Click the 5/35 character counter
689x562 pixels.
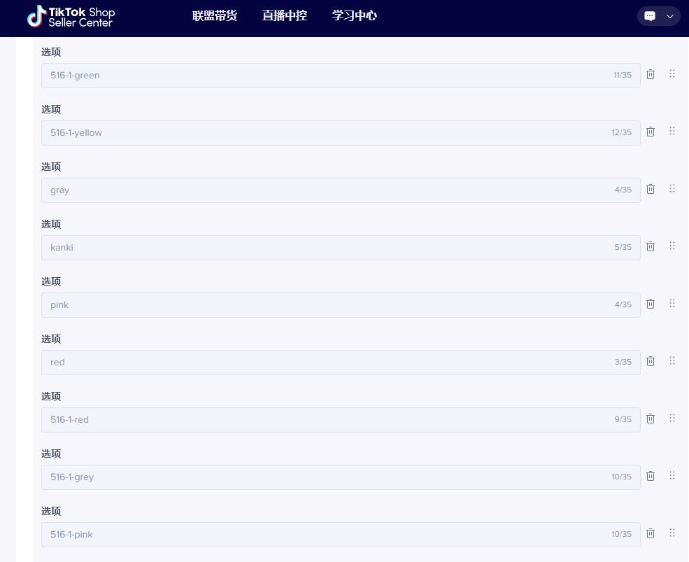point(623,247)
